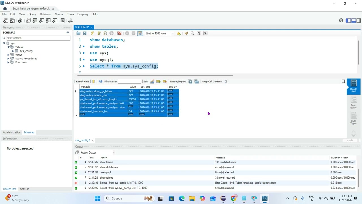This screenshot has height=204, width=362.
Task: Expand the Stored Procedures folder
Action: 8,59
